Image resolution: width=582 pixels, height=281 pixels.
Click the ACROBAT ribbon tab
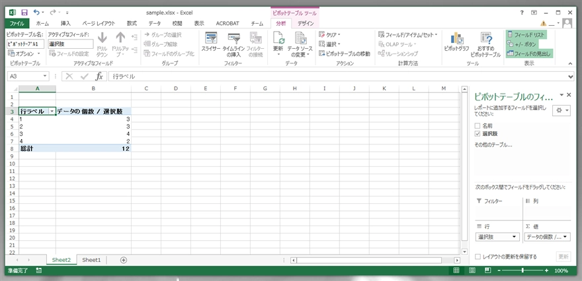(228, 23)
